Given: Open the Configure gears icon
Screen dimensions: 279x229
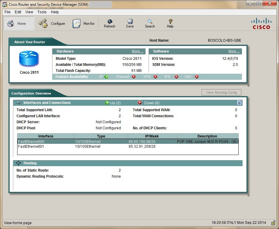Looking at the screenshot, I should pyautogui.click(x=43, y=23).
